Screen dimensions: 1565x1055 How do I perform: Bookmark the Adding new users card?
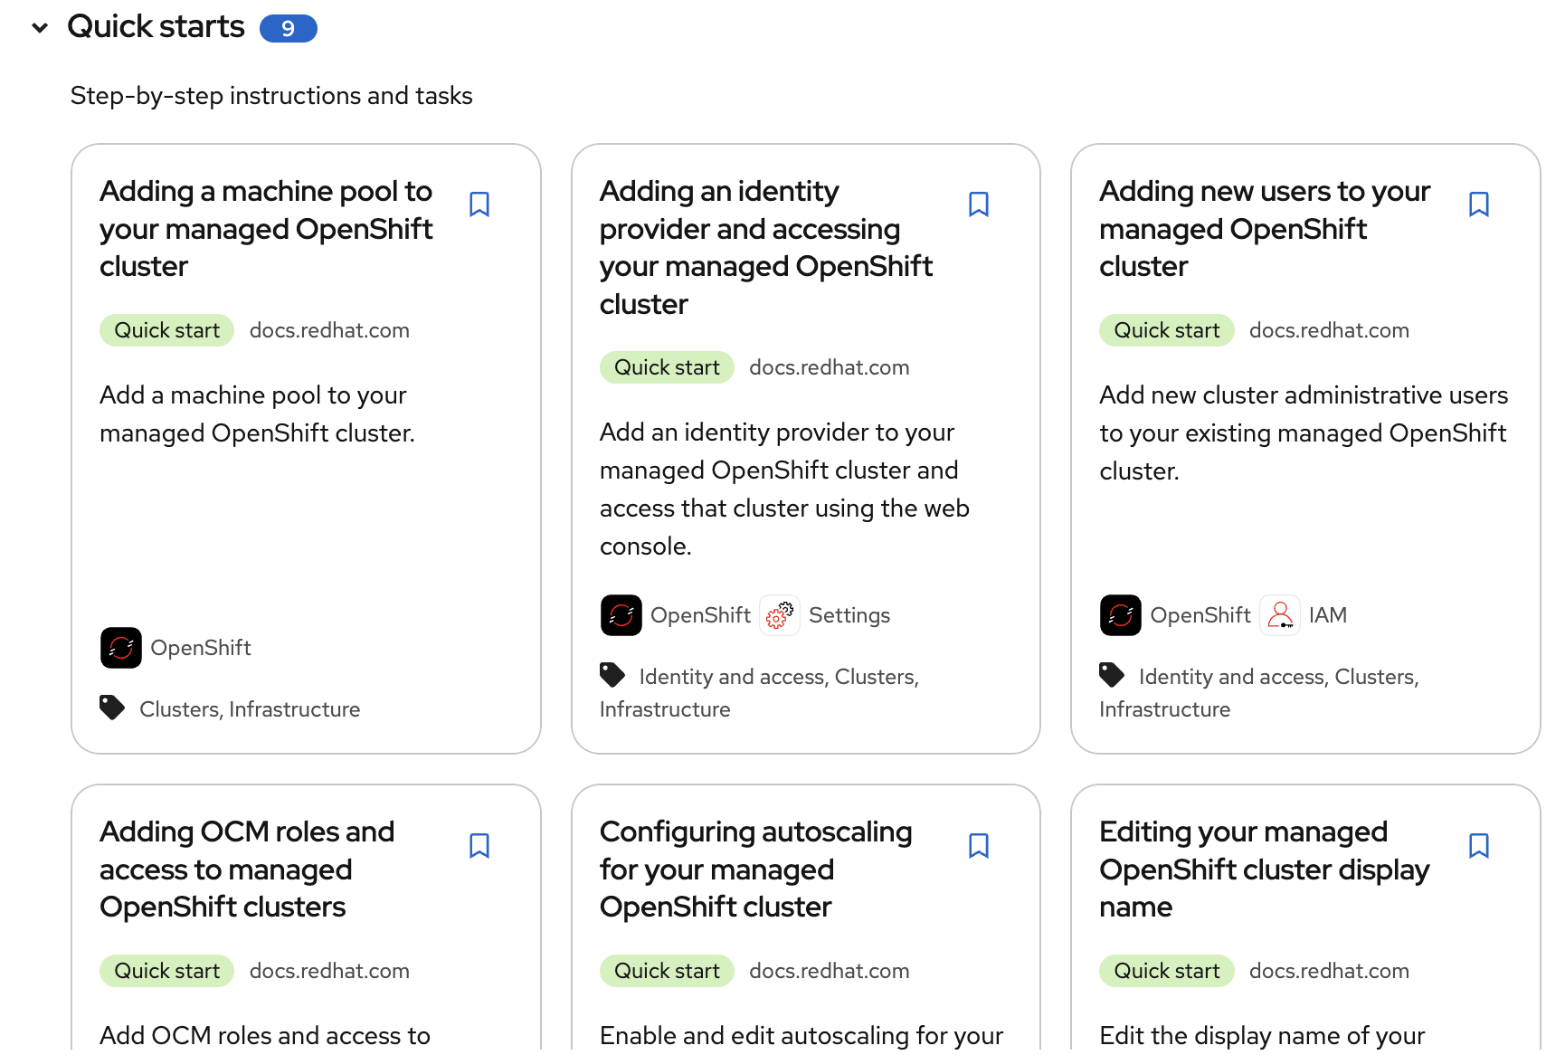tap(1479, 204)
